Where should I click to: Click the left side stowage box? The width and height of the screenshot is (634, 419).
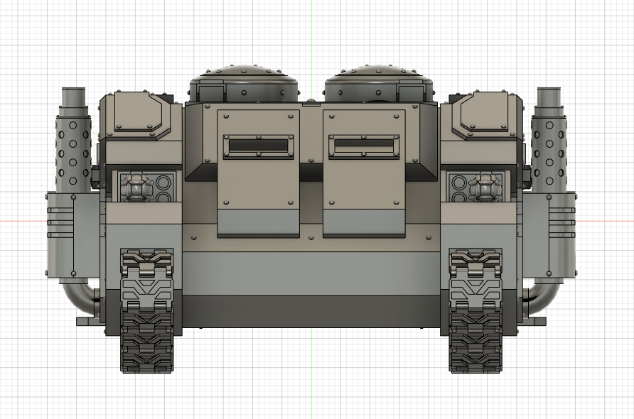coord(72,235)
